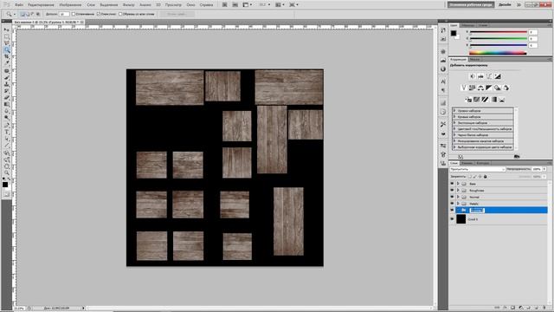Launch Bridge from the top bar
Screen dimensions: 554x312
225,5
